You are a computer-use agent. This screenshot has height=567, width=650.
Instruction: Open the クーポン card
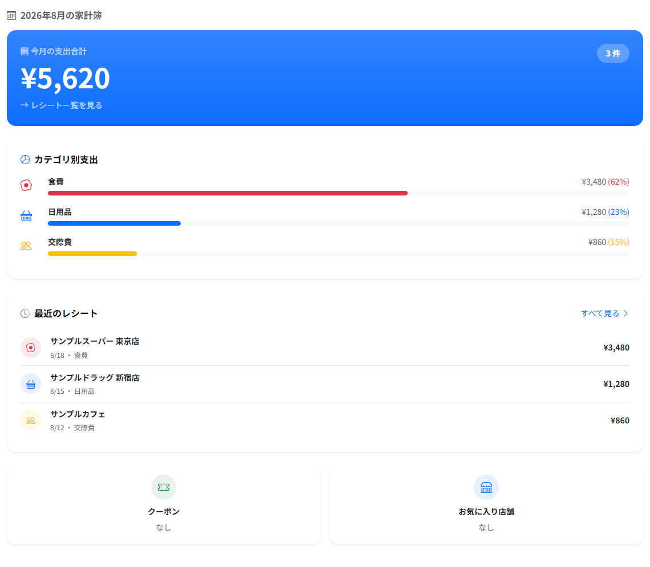point(164,505)
